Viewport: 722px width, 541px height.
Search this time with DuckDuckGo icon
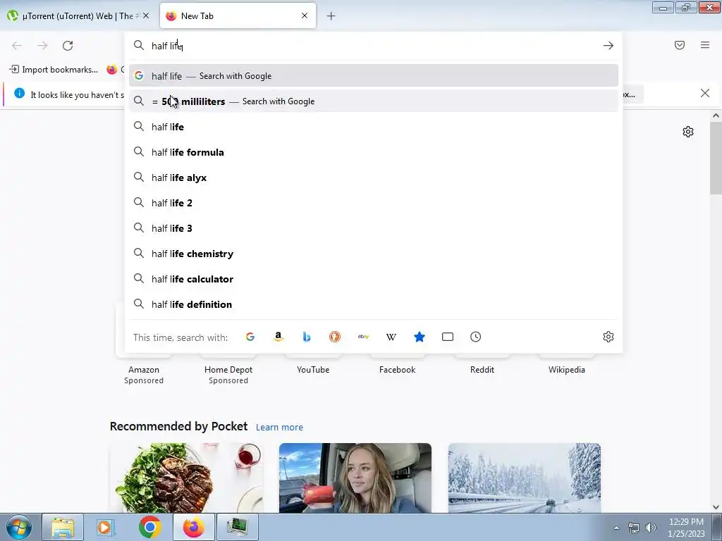[x=335, y=337]
